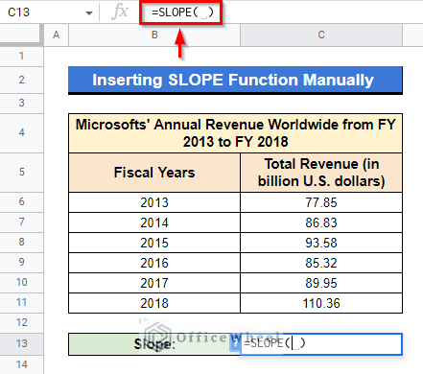The width and height of the screenshot is (423, 374).
Task: Select cell with year 2013
Action: tap(154, 202)
